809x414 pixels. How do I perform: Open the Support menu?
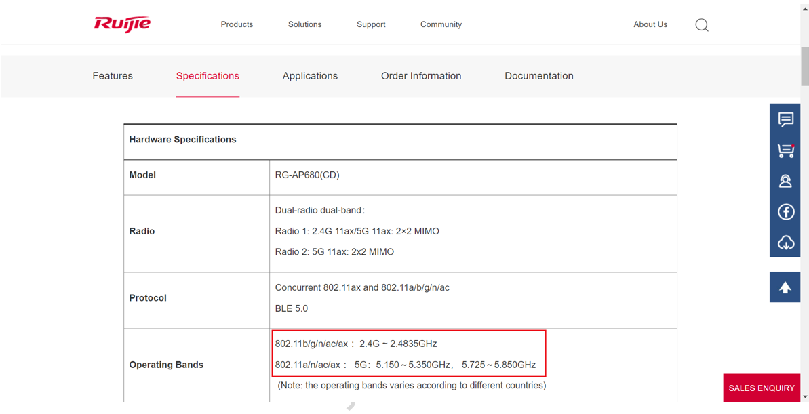pos(371,24)
